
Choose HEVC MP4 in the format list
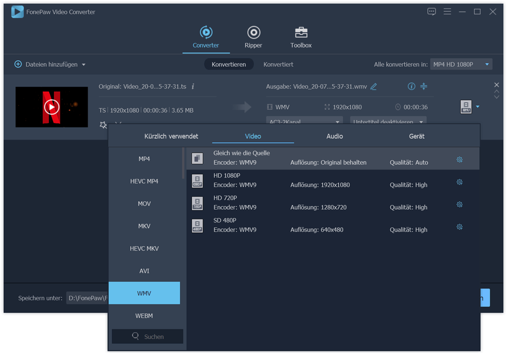tap(144, 181)
